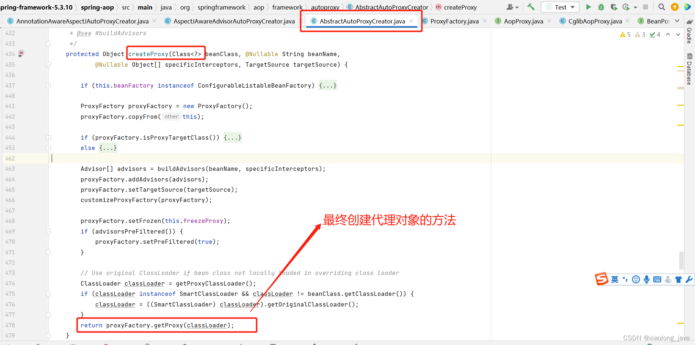Close the AopProxy.java tab
Image resolution: width=695 pixels, height=345 pixels.
pos(549,21)
